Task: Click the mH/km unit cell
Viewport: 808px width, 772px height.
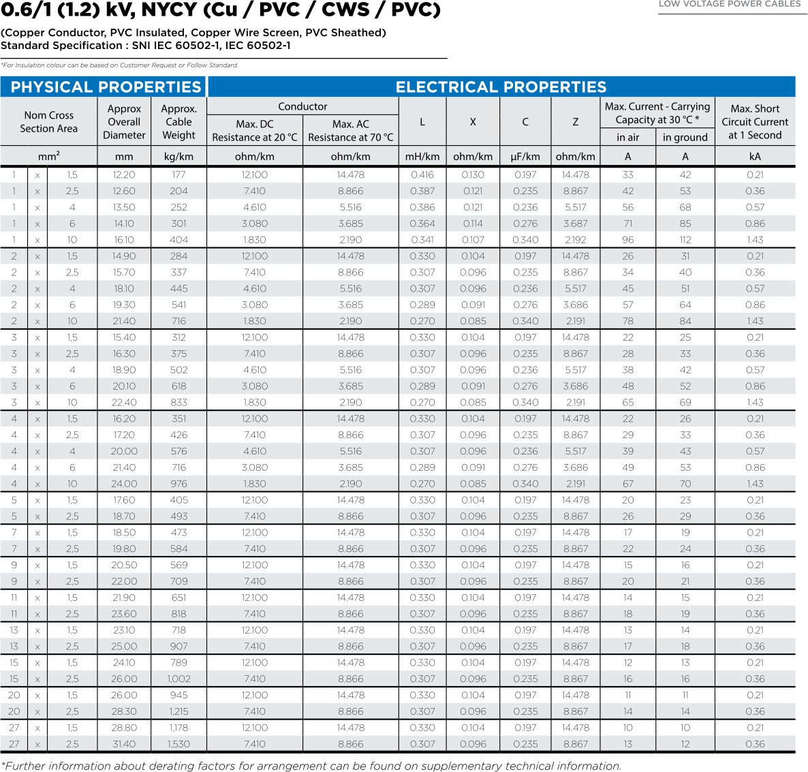Action: point(422,156)
